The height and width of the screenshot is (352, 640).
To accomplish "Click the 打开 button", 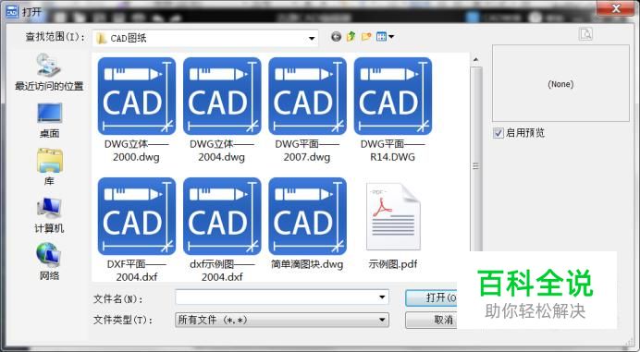I will click(x=431, y=297).
